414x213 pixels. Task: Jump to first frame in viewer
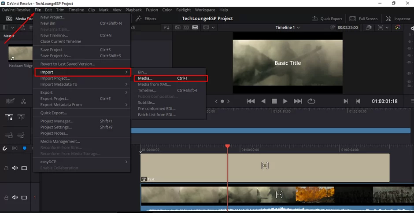coord(250,101)
